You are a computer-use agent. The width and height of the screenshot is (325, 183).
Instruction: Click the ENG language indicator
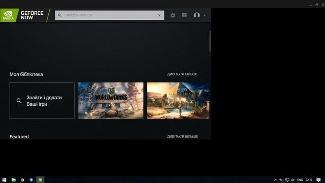pos(300,180)
